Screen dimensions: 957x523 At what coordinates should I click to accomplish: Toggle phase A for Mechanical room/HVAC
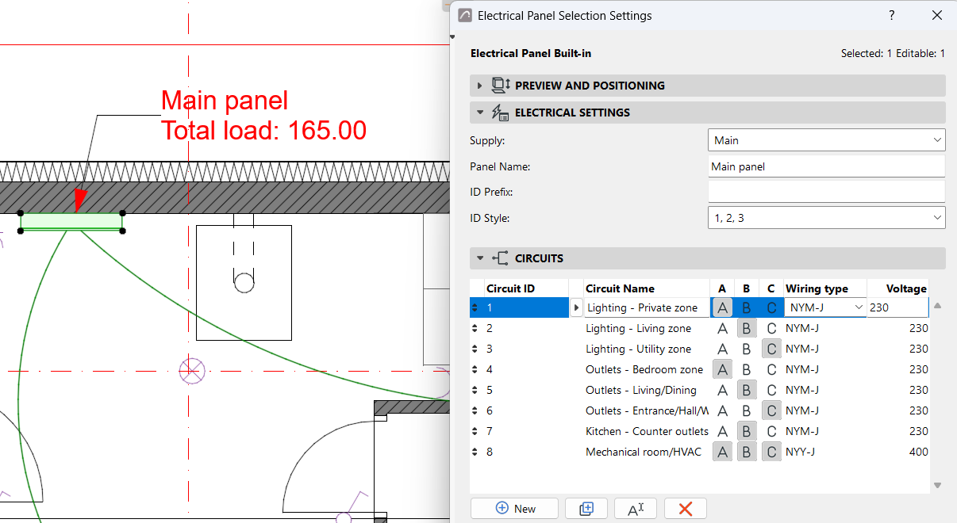(x=722, y=452)
